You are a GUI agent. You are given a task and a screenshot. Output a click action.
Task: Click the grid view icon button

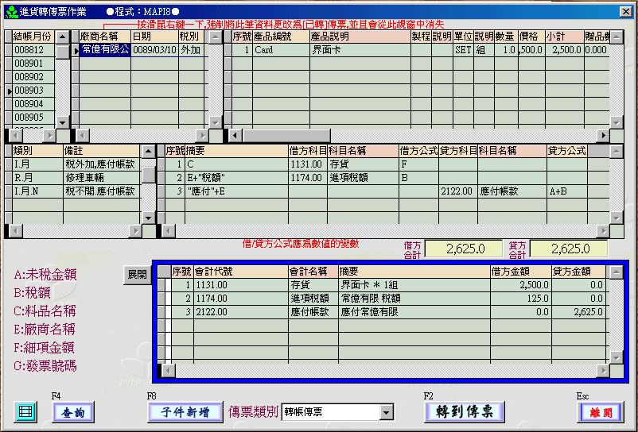(25, 412)
